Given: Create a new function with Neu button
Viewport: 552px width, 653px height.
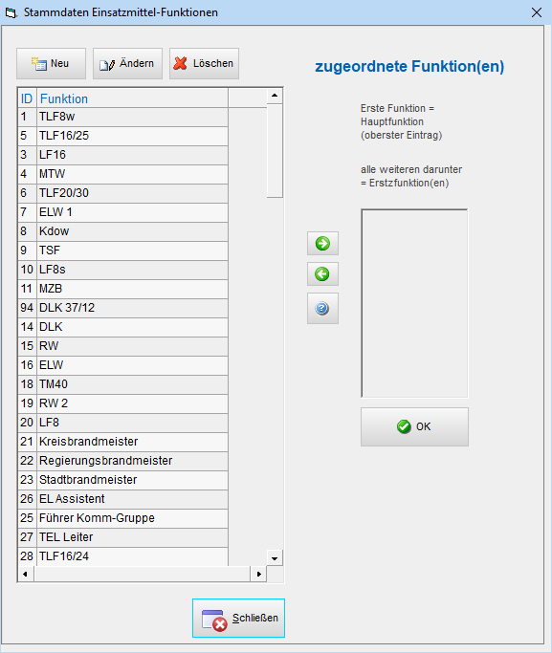Looking at the screenshot, I should pyautogui.click(x=51, y=63).
